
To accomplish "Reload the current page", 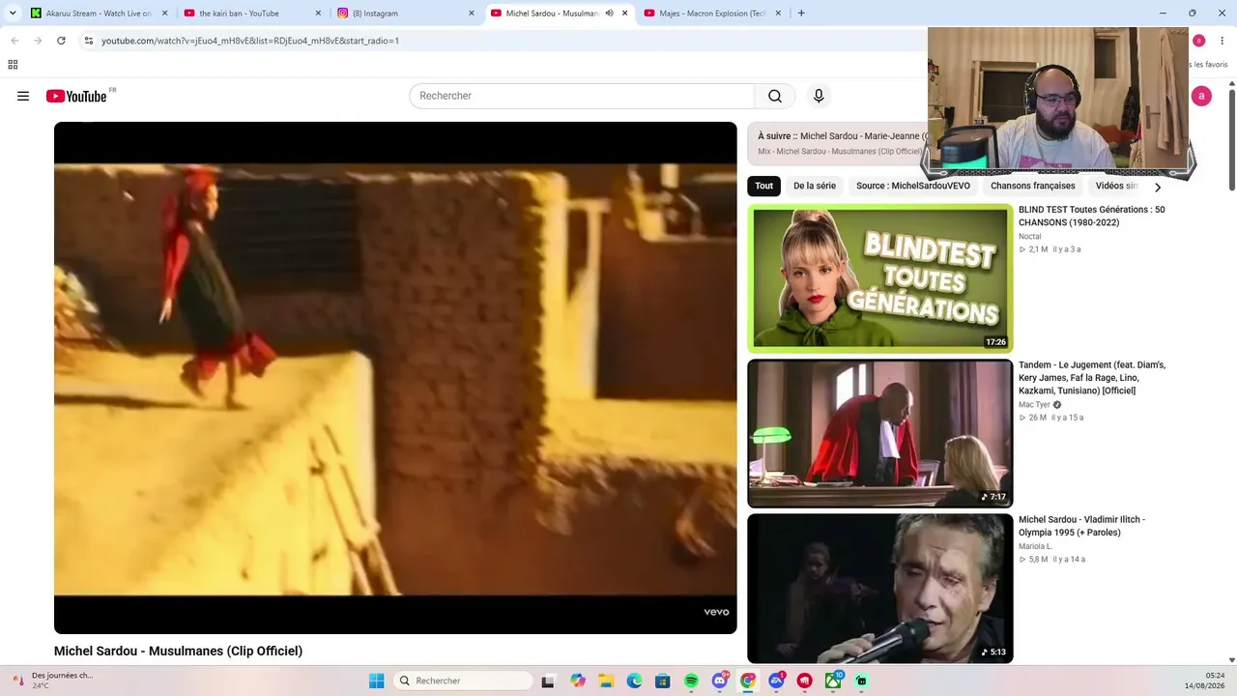I will point(61,41).
